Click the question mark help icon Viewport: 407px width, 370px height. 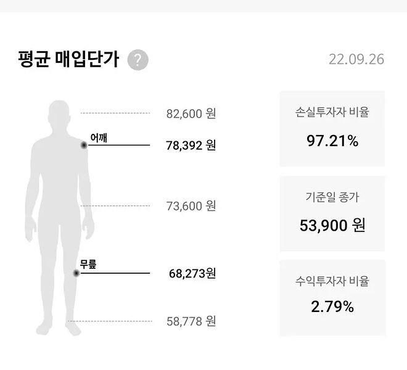(x=138, y=60)
